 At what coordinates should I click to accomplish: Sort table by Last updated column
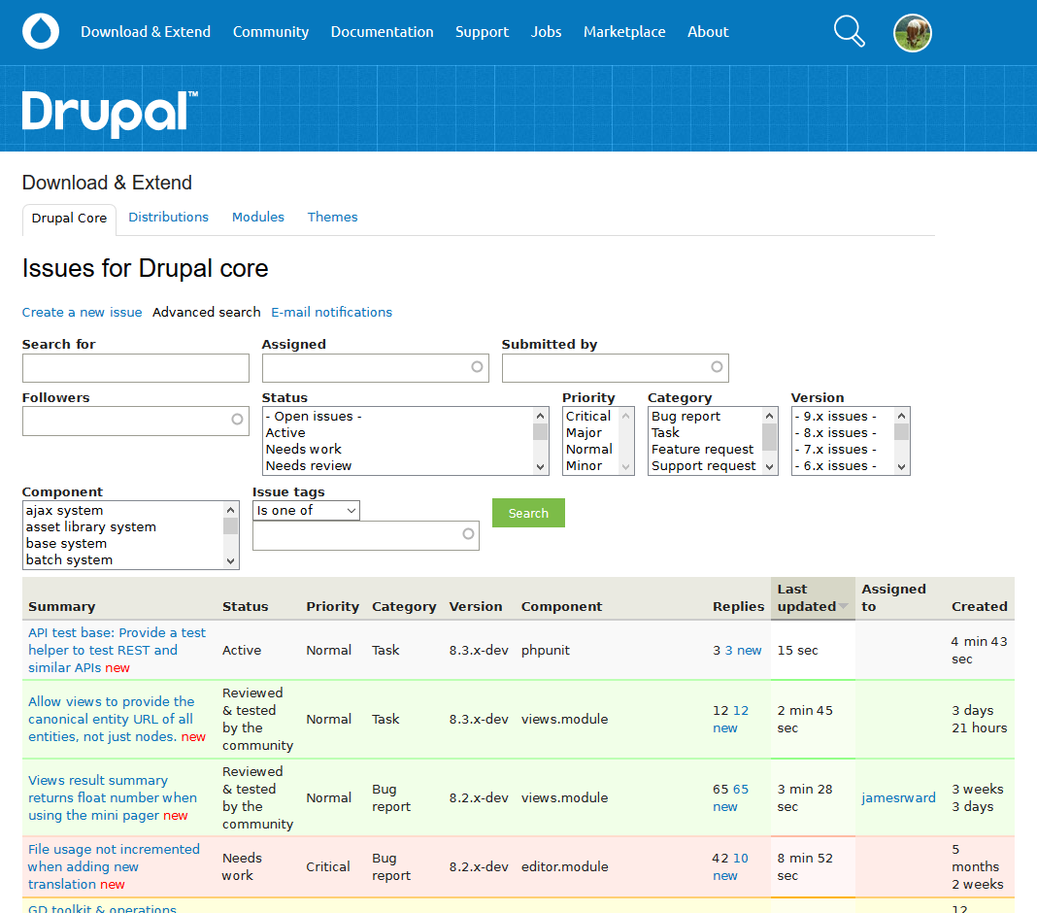point(807,597)
